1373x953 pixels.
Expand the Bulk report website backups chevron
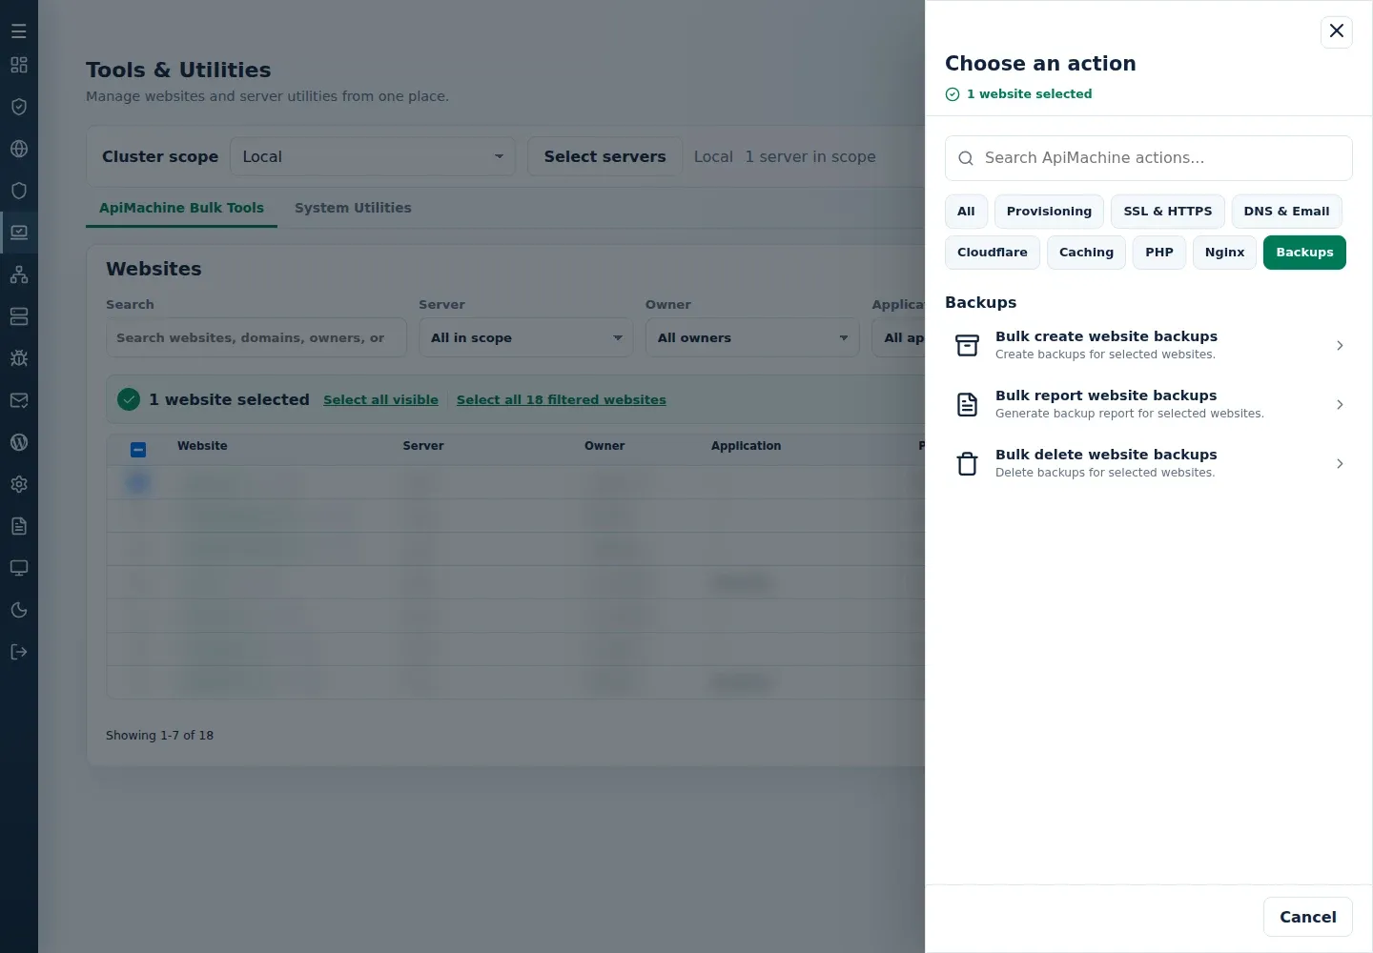[x=1340, y=405]
